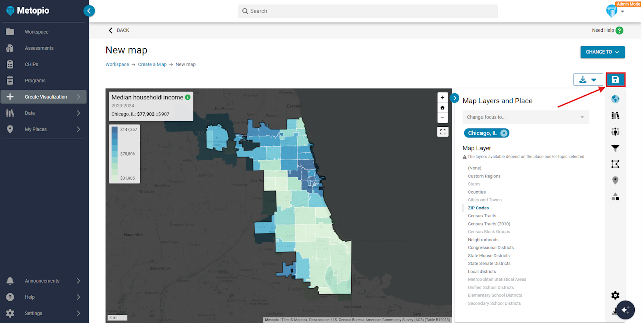The height and width of the screenshot is (323, 642).
Task: Open the Change focus to dropdown
Action: coord(526,117)
